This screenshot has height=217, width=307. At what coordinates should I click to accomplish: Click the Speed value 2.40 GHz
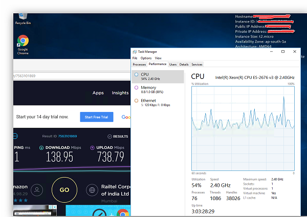(220, 185)
